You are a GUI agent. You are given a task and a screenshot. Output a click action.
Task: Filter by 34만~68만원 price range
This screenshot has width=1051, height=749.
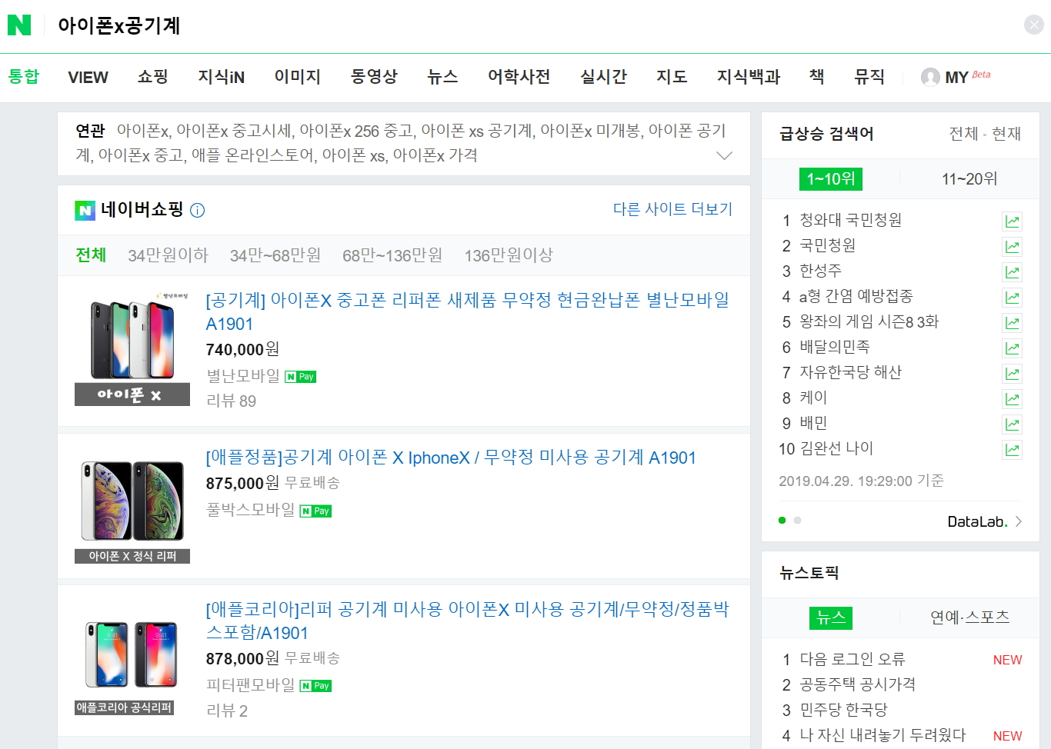tap(275, 255)
